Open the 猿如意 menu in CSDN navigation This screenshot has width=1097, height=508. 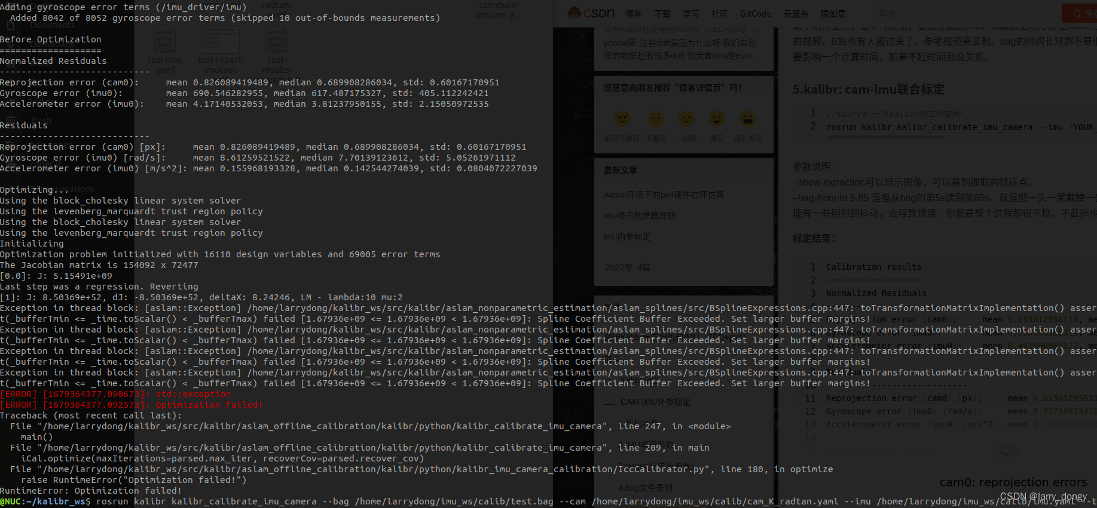(833, 14)
